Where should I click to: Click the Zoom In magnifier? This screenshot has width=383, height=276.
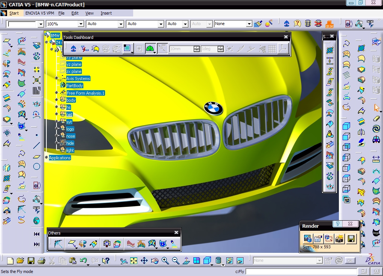[165, 261]
